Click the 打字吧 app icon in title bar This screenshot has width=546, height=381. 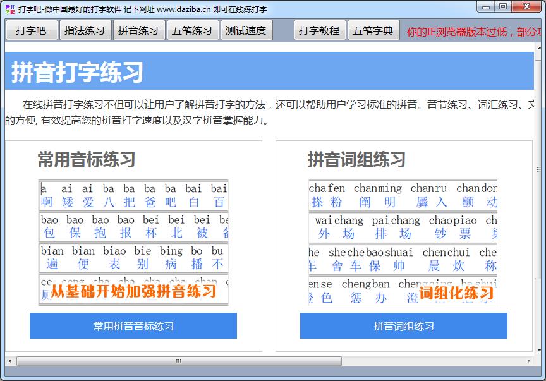9,8
